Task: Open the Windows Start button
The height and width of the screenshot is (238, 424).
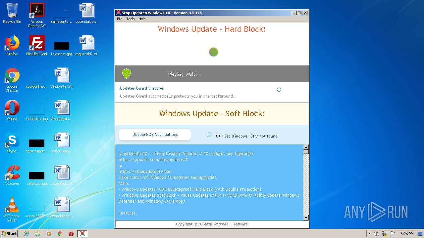Action: click(9, 233)
